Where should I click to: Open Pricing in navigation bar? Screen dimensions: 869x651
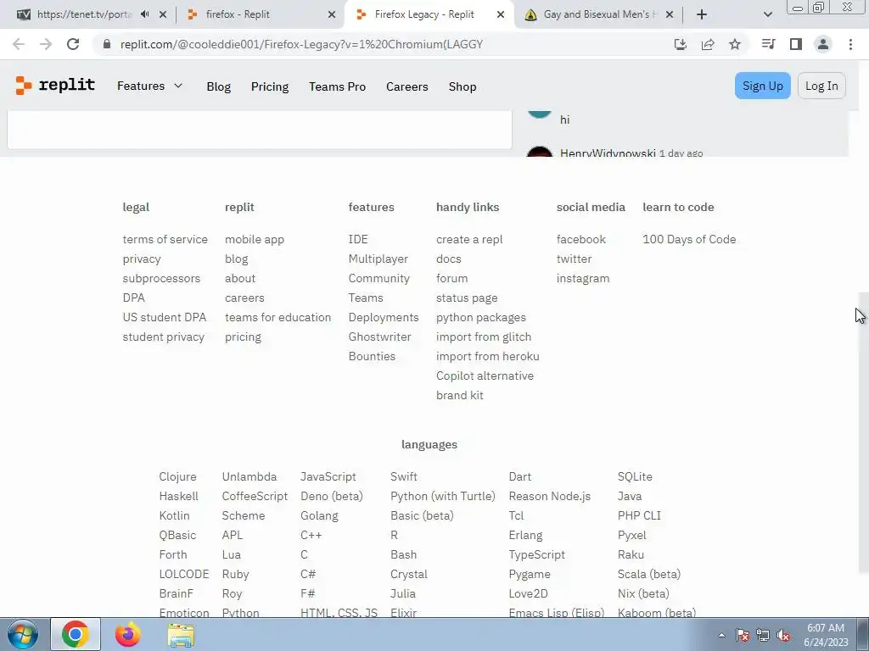270,86
